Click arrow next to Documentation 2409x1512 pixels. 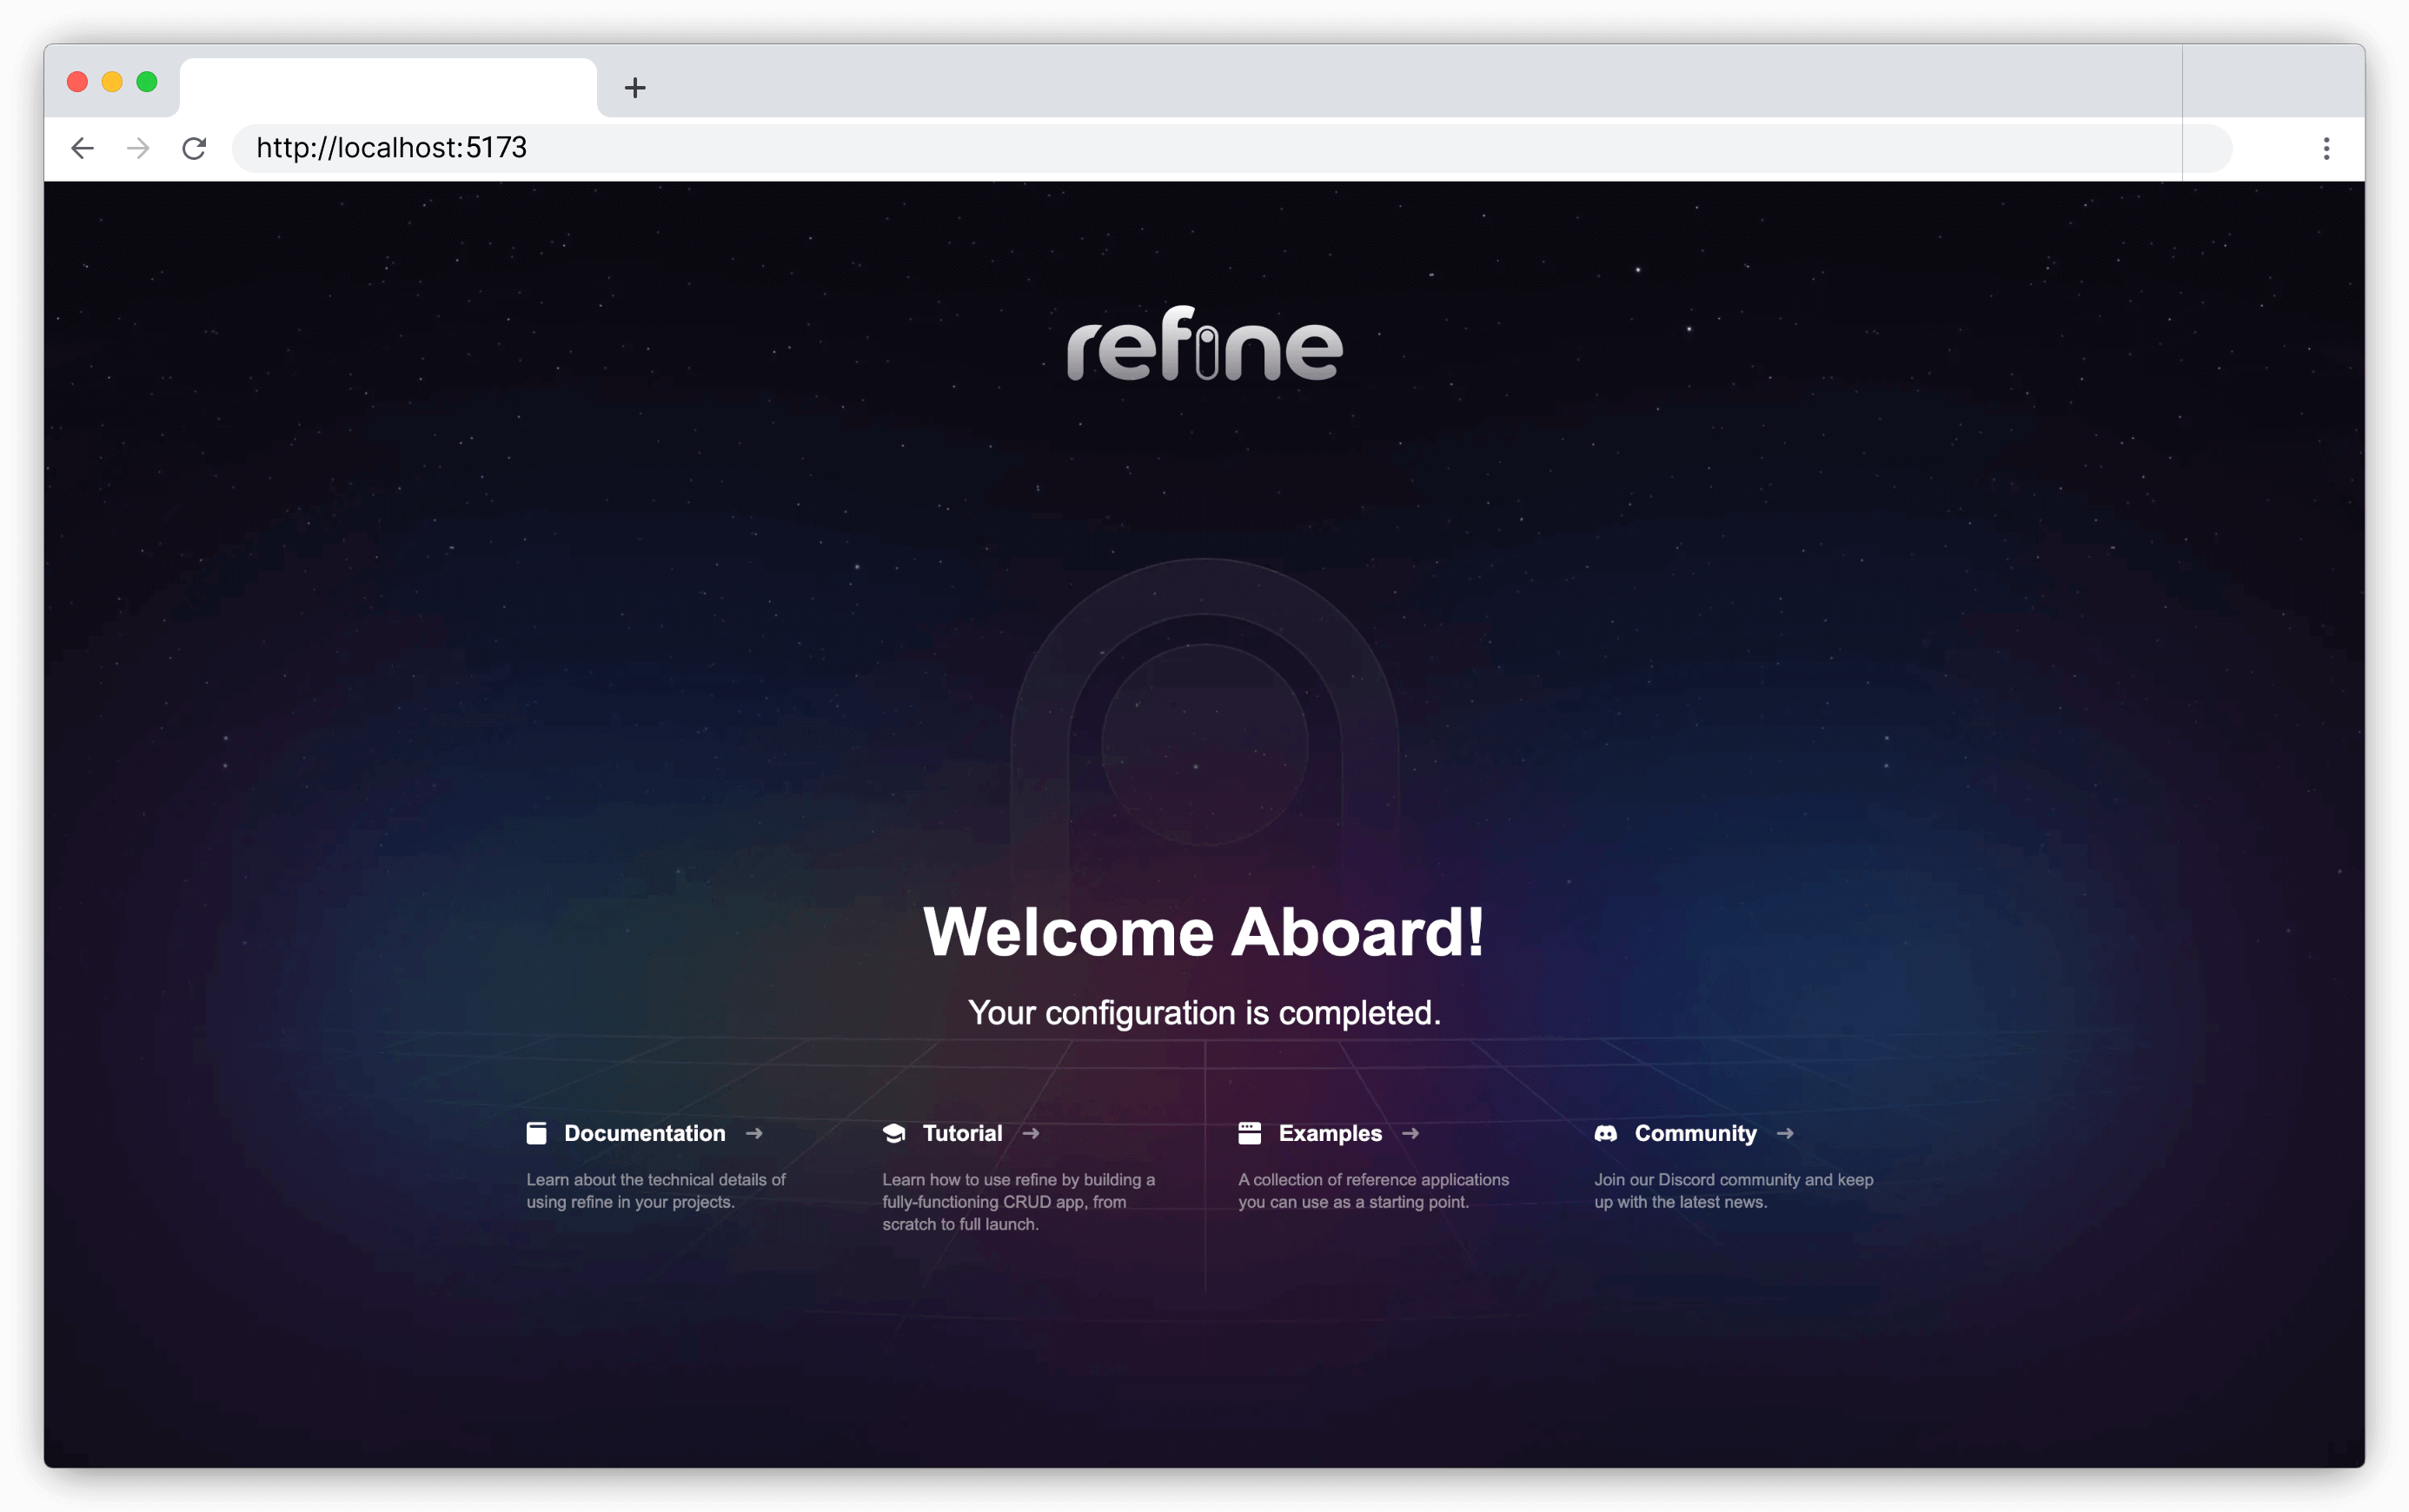(754, 1133)
